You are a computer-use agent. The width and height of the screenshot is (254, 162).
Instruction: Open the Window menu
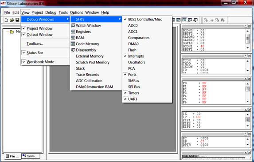coord(92,12)
